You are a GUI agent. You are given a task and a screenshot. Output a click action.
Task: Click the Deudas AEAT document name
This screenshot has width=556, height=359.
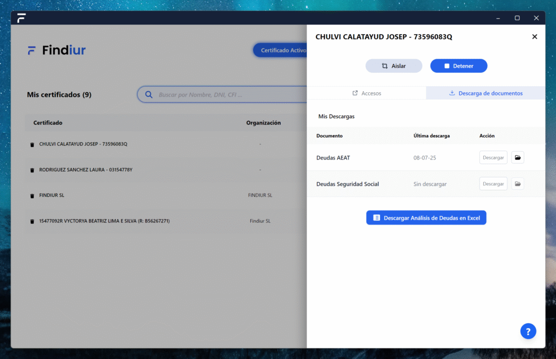pyautogui.click(x=333, y=158)
